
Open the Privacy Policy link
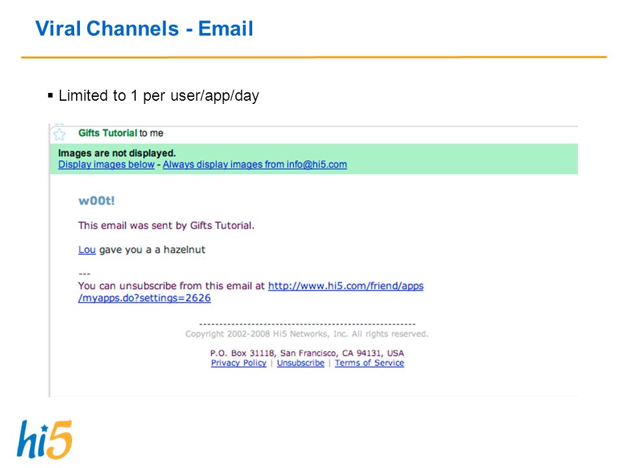tap(239, 363)
